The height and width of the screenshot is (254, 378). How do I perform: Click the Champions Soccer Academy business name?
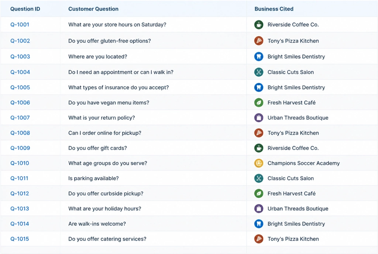(303, 163)
